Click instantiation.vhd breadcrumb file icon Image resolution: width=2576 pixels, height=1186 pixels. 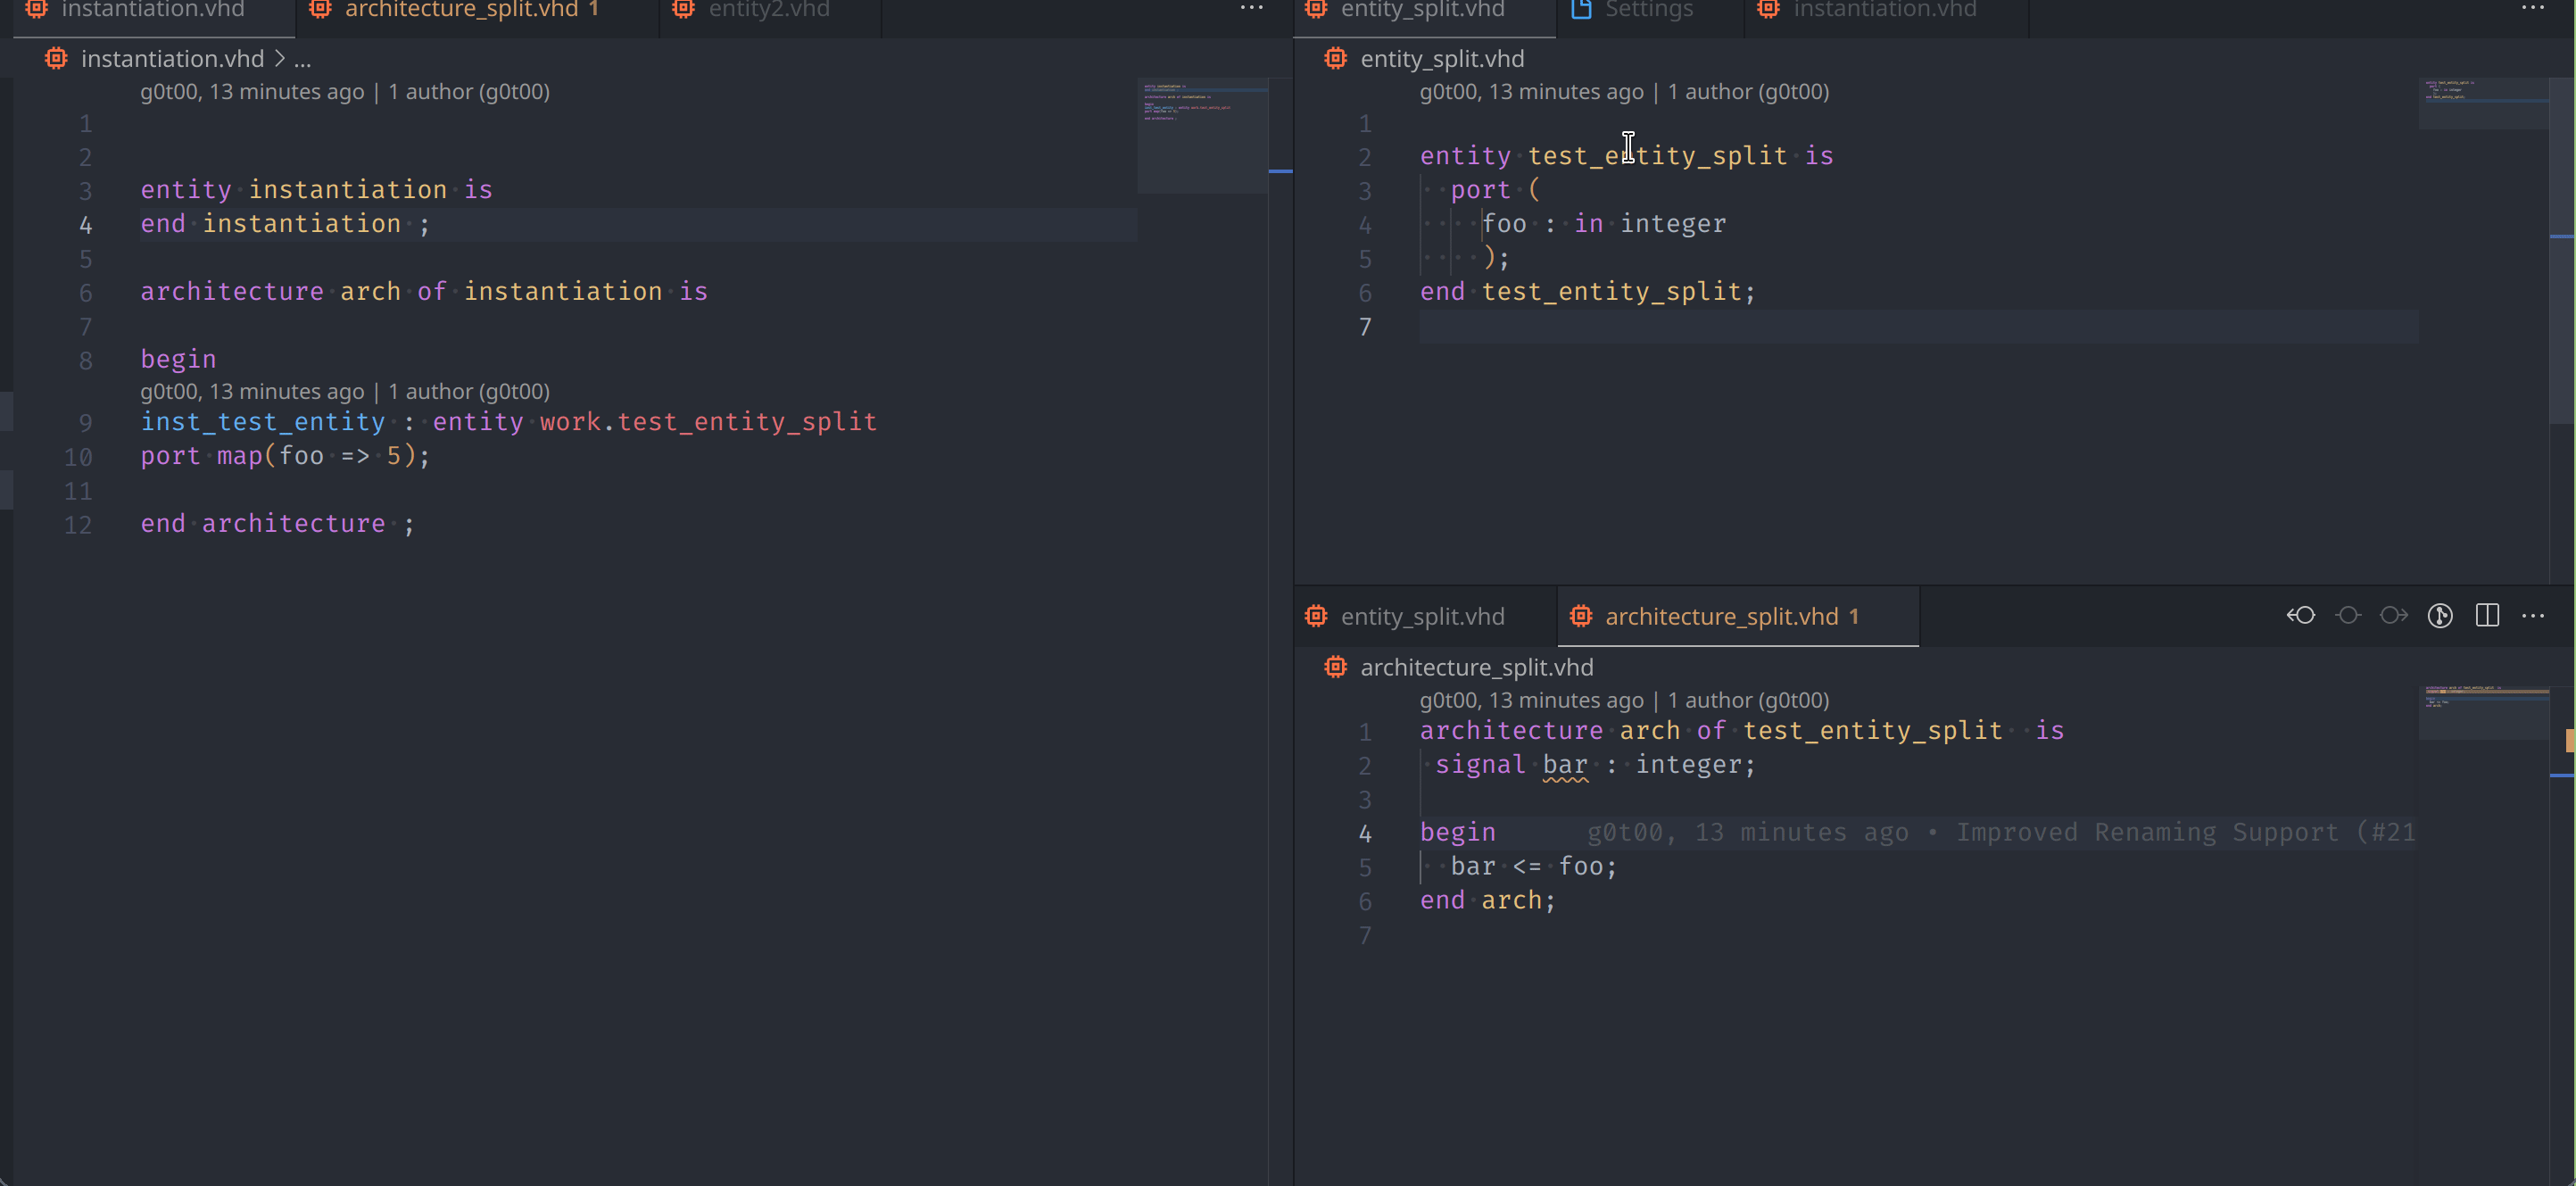(56, 59)
